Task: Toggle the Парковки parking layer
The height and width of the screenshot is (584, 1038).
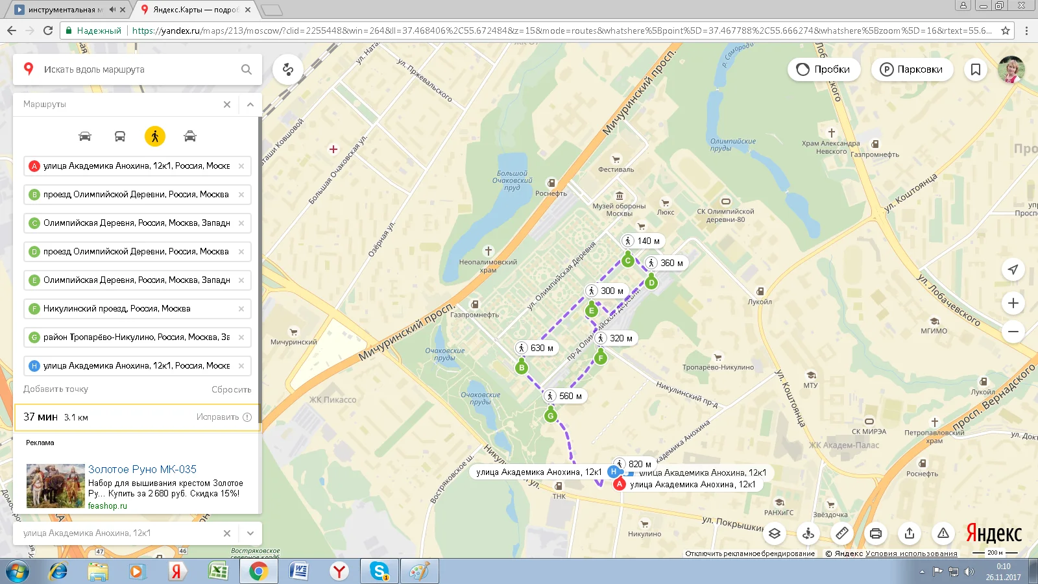Action: click(x=911, y=69)
